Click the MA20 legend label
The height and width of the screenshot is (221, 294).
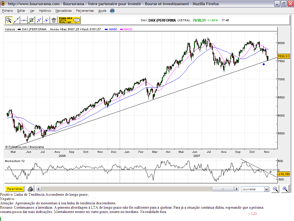click(x=128, y=29)
